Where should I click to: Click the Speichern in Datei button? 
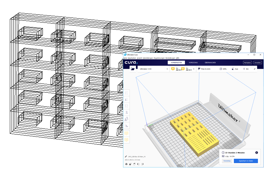tap(246, 161)
